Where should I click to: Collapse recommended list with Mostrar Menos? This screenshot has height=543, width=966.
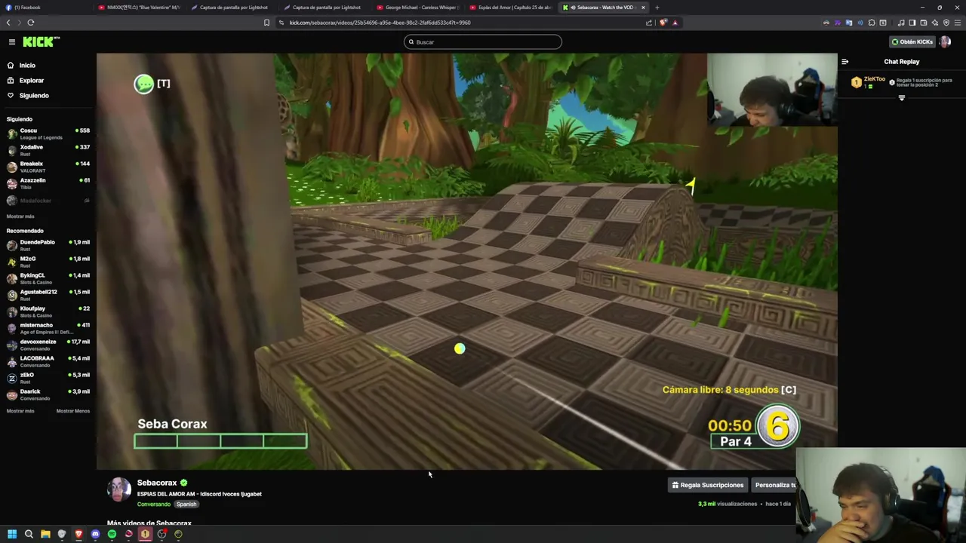(73, 411)
